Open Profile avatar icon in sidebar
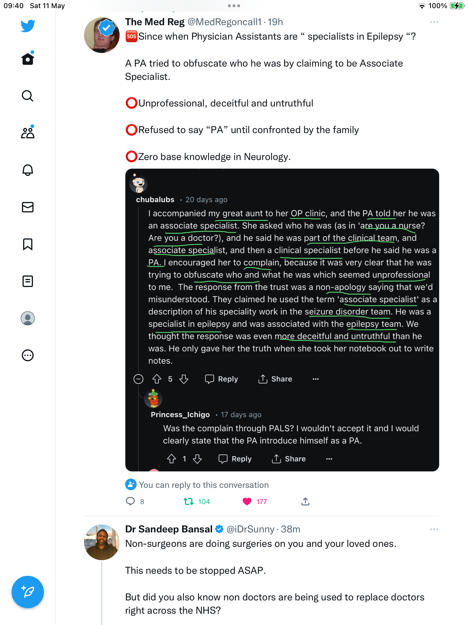The height and width of the screenshot is (625, 468). pos(28,318)
